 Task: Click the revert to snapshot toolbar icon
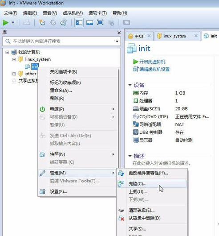(53, 23)
